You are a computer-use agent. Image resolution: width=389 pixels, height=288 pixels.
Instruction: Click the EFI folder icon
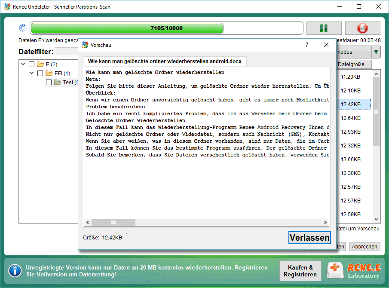click(x=49, y=73)
